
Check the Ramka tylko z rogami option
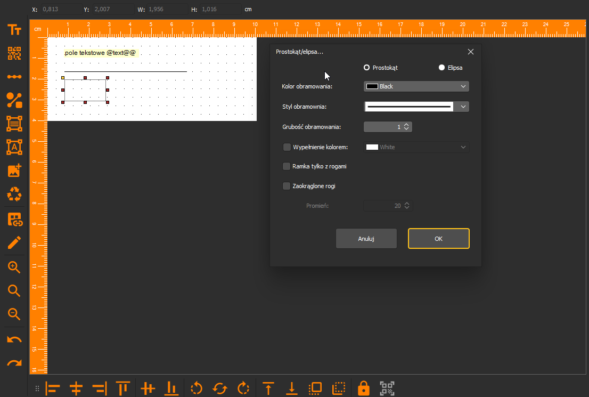coord(286,166)
